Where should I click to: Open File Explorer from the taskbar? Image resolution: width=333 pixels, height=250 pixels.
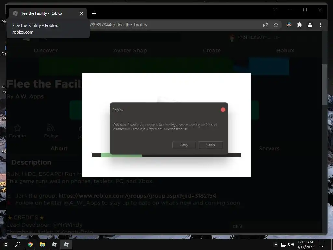click(x=42, y=244)
